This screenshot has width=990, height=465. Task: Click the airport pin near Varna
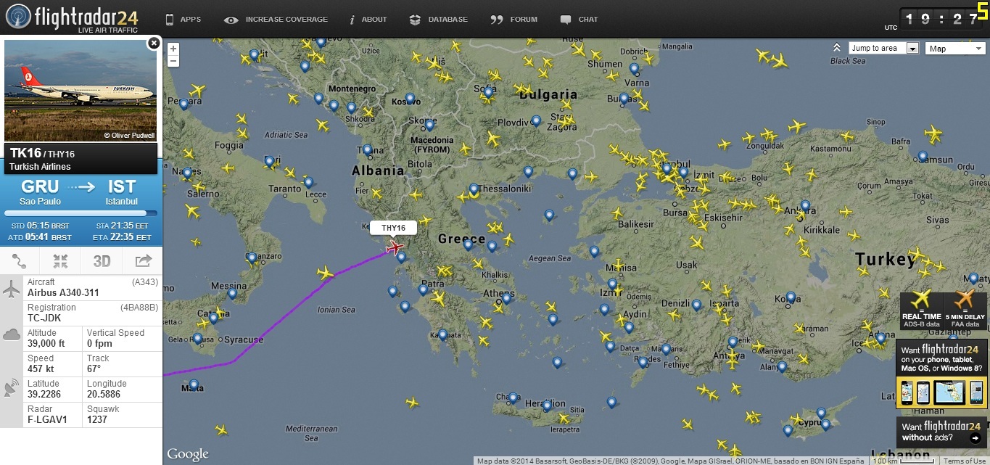click(x=634, y=69)
